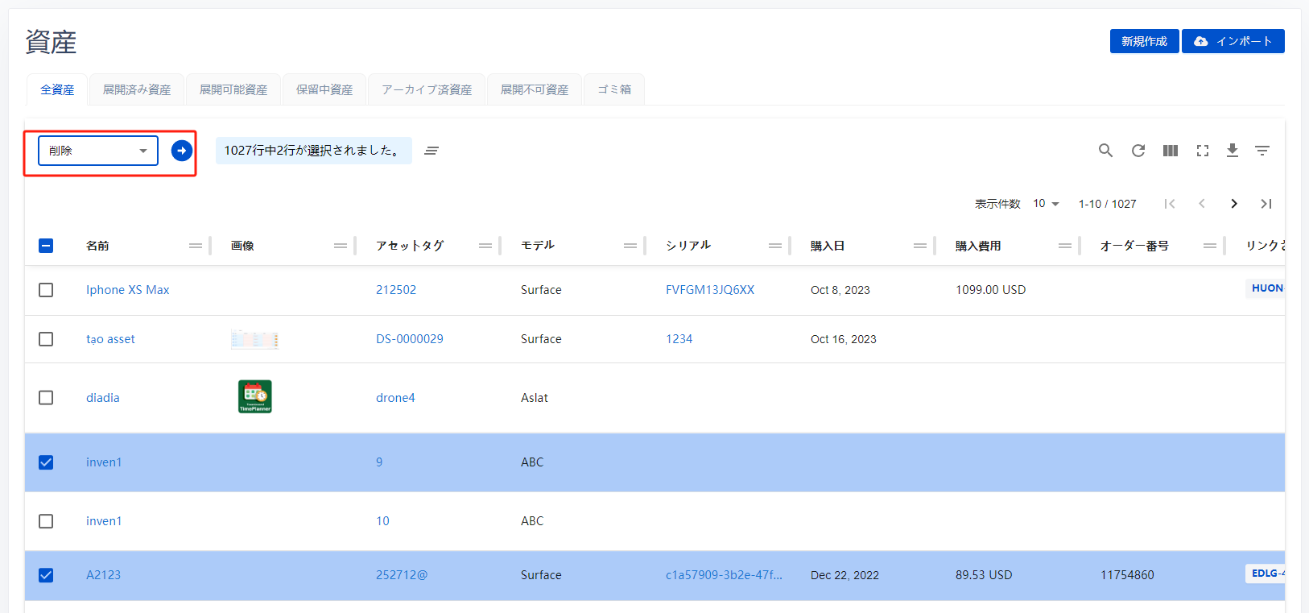Refresh the asset table

(x=1138, y=151)
